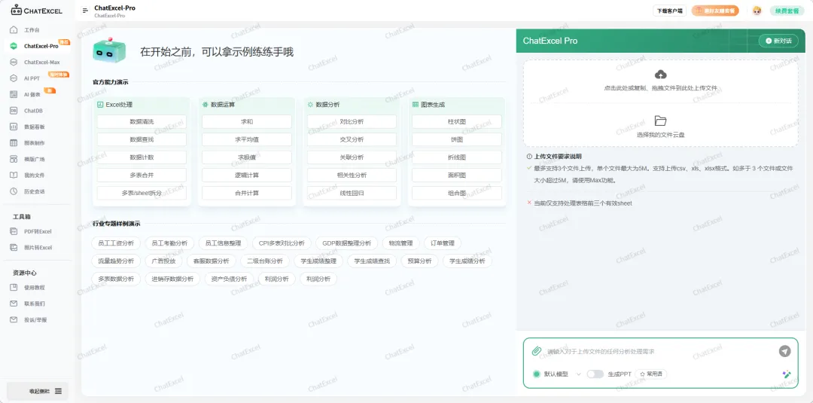Viewport: 813px width, 403px height.
Task: Select the 逻辑计算 demo
Action: [247, 176]
